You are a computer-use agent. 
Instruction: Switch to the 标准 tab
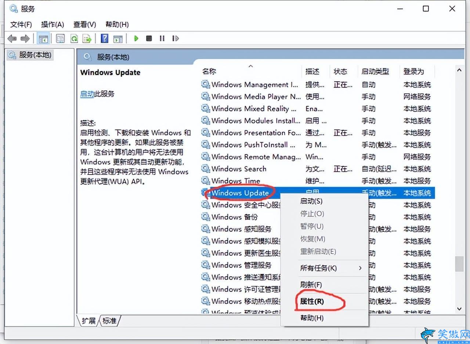click(x=109, y=321)
